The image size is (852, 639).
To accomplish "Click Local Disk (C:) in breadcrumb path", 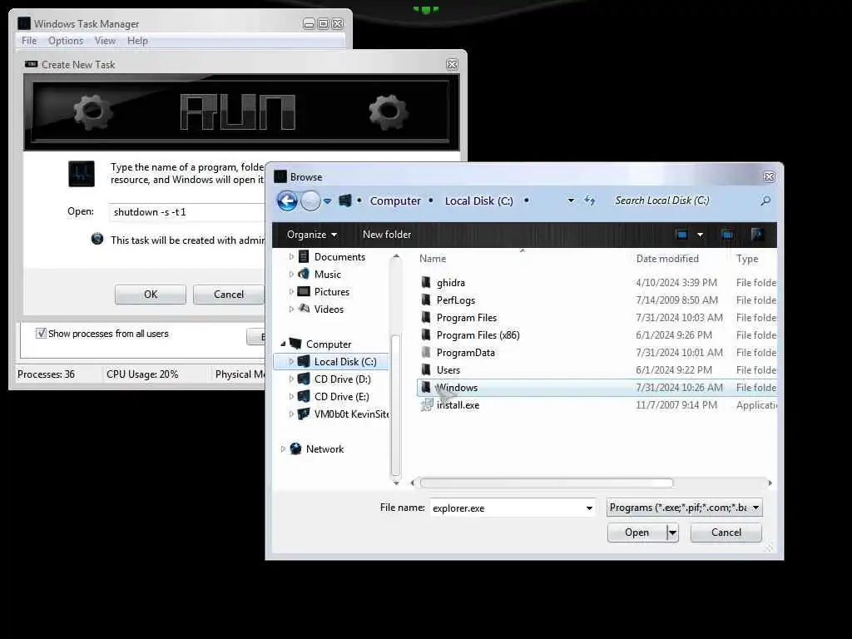I will (478, 201).
